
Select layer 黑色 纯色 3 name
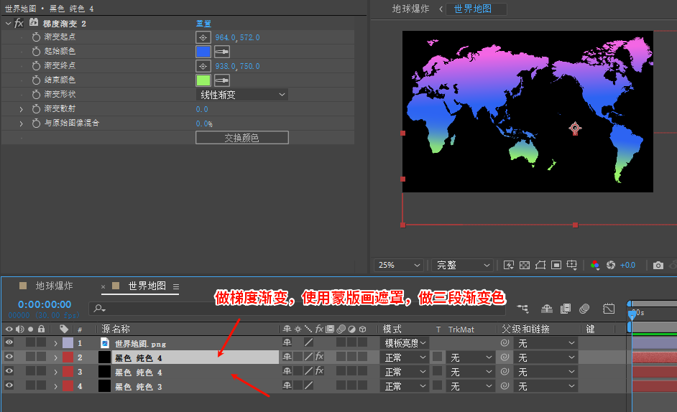(x=138, y=387)
